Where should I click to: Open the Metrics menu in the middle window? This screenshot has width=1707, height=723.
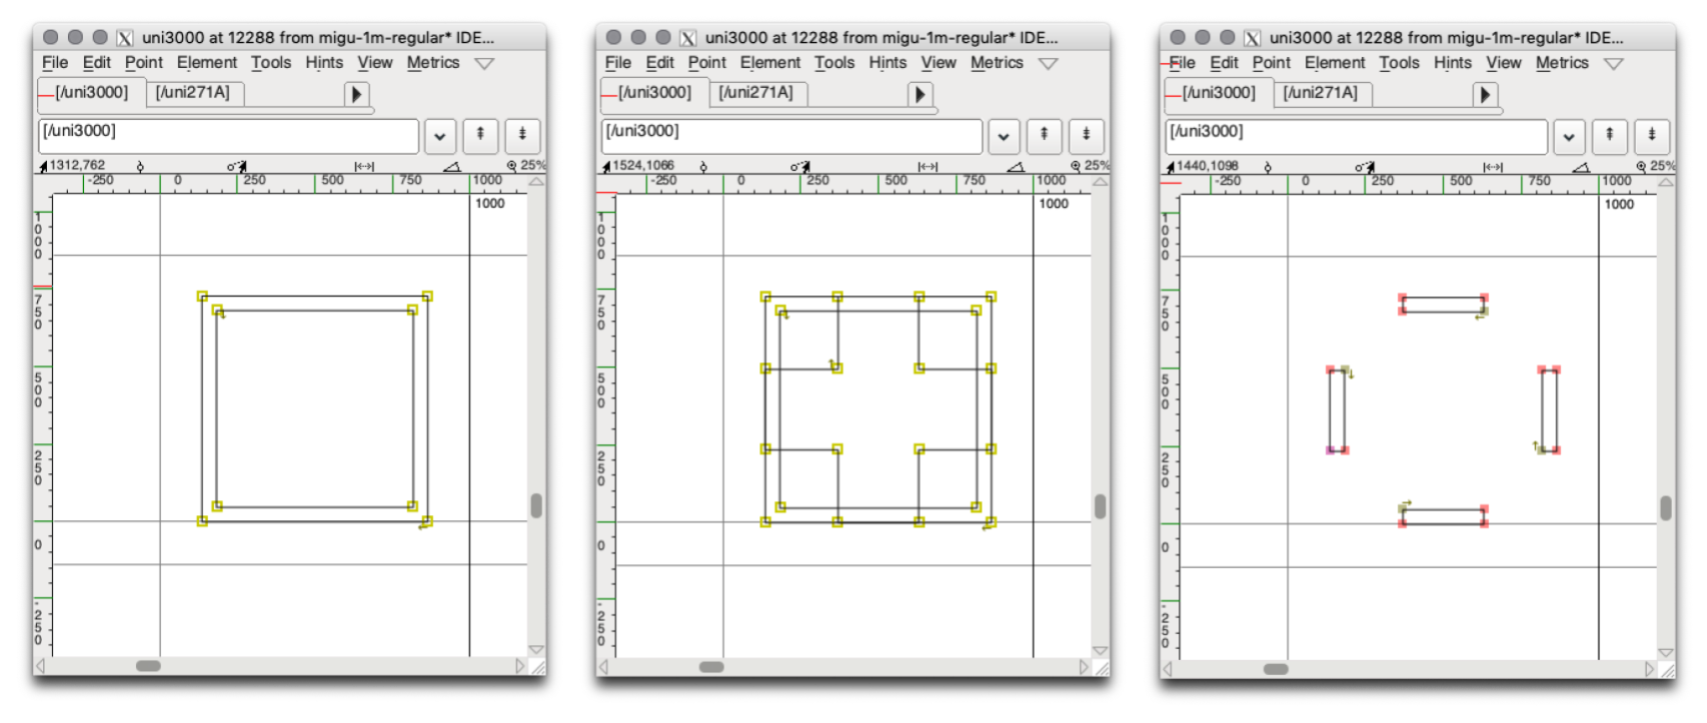[x=996, y=63]
